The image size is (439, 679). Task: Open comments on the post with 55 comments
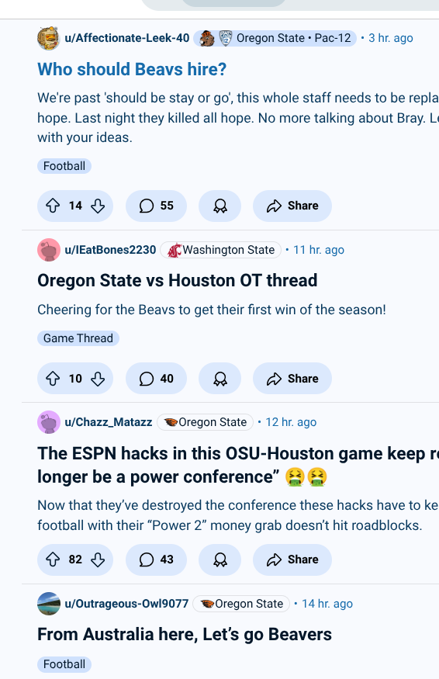157,206
